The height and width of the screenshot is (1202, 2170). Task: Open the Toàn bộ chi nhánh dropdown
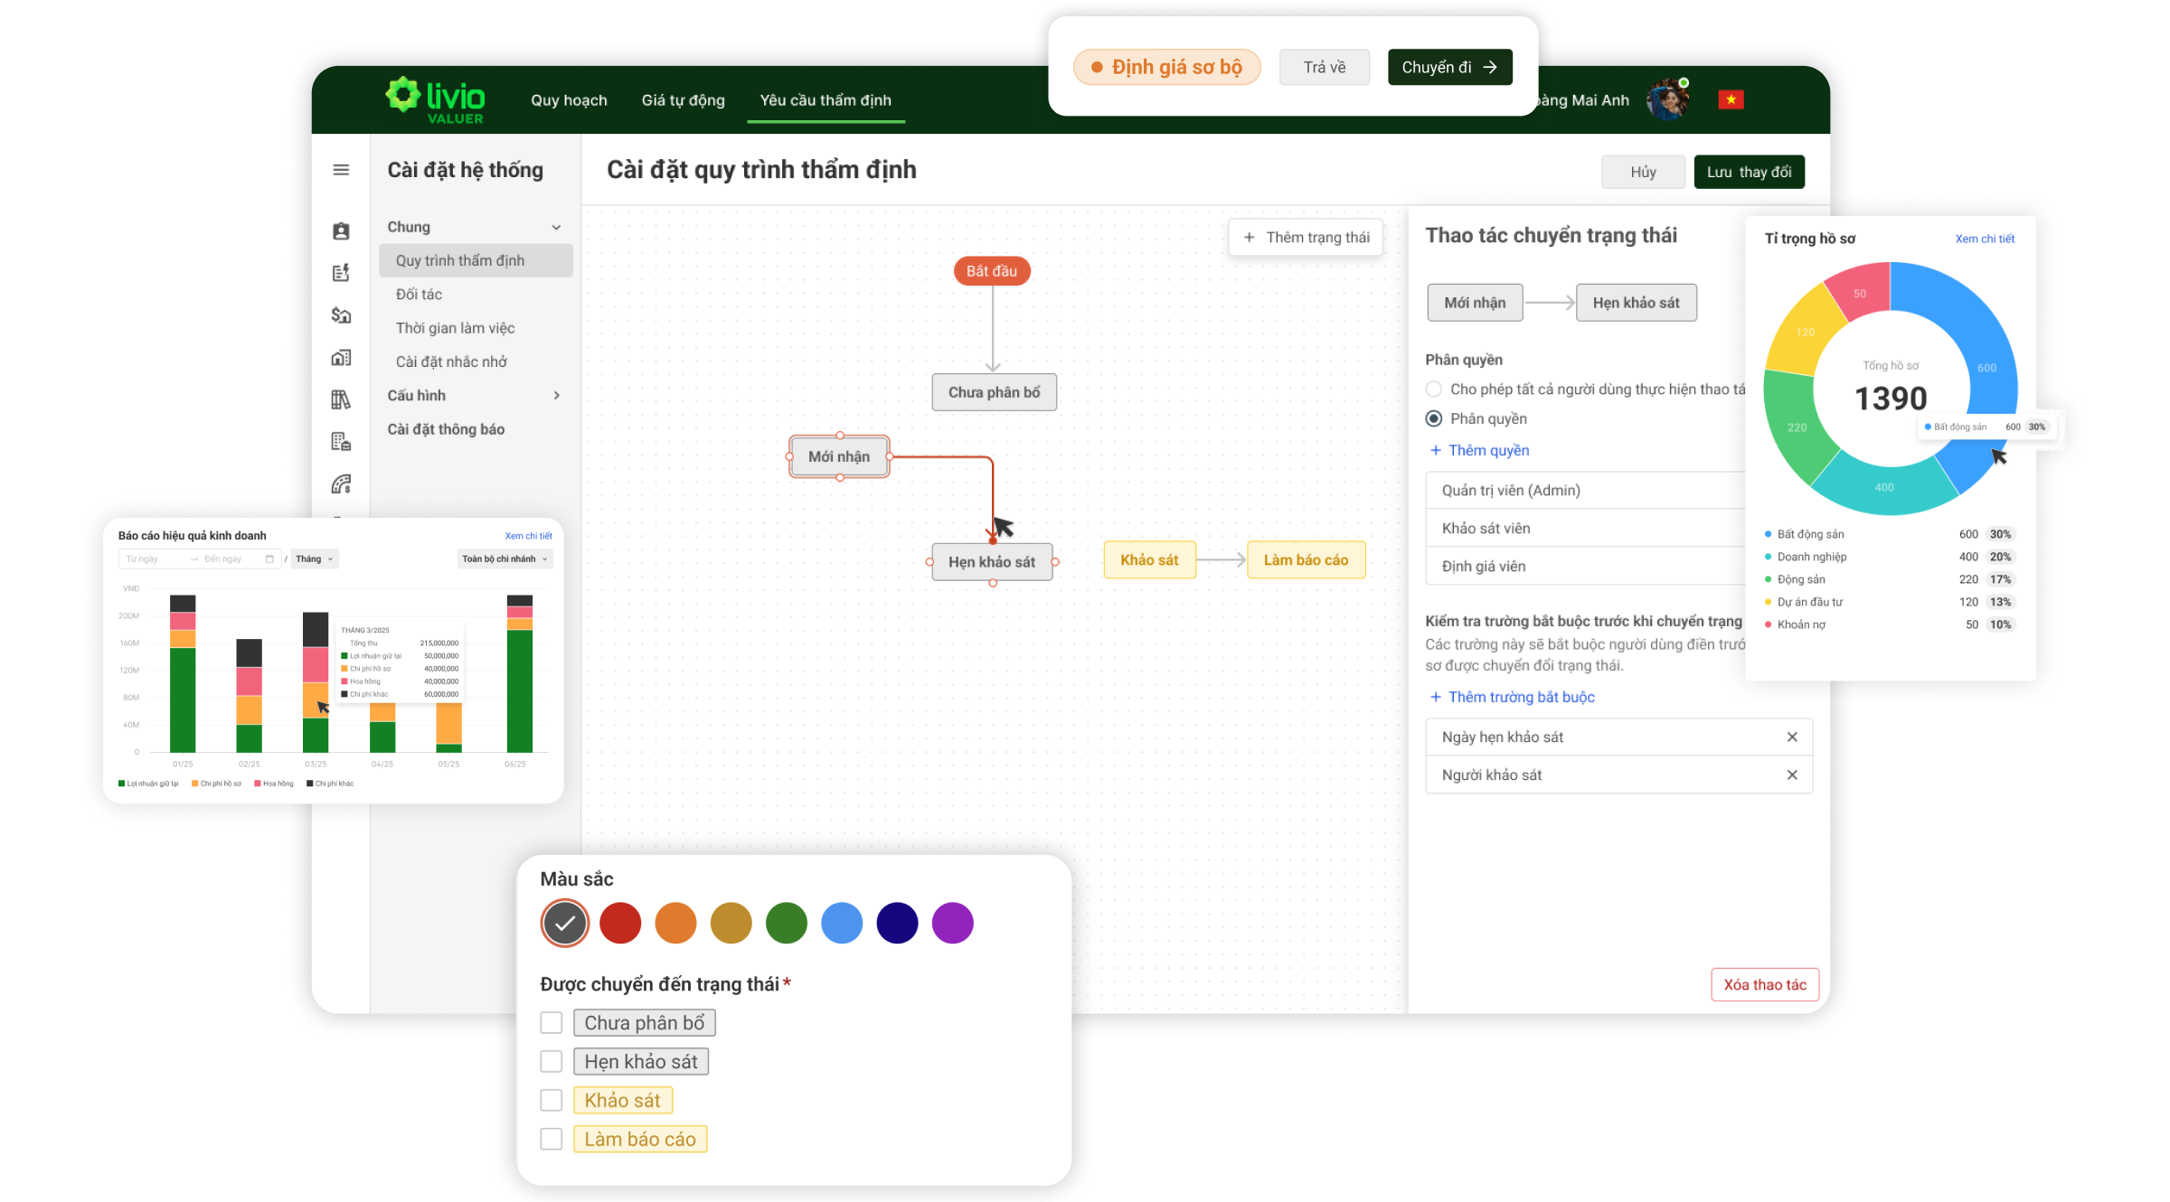[505, 559]
